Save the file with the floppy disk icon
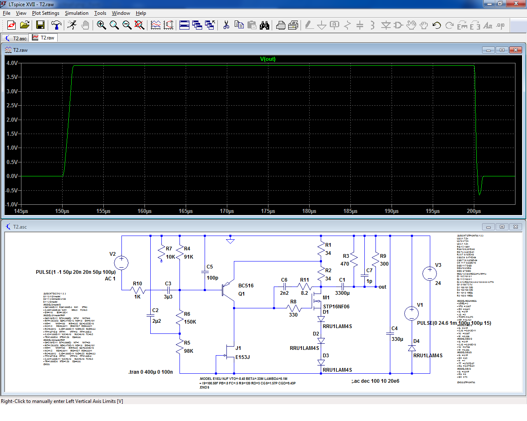Viewport: 527px width, 421px height. 40,25
